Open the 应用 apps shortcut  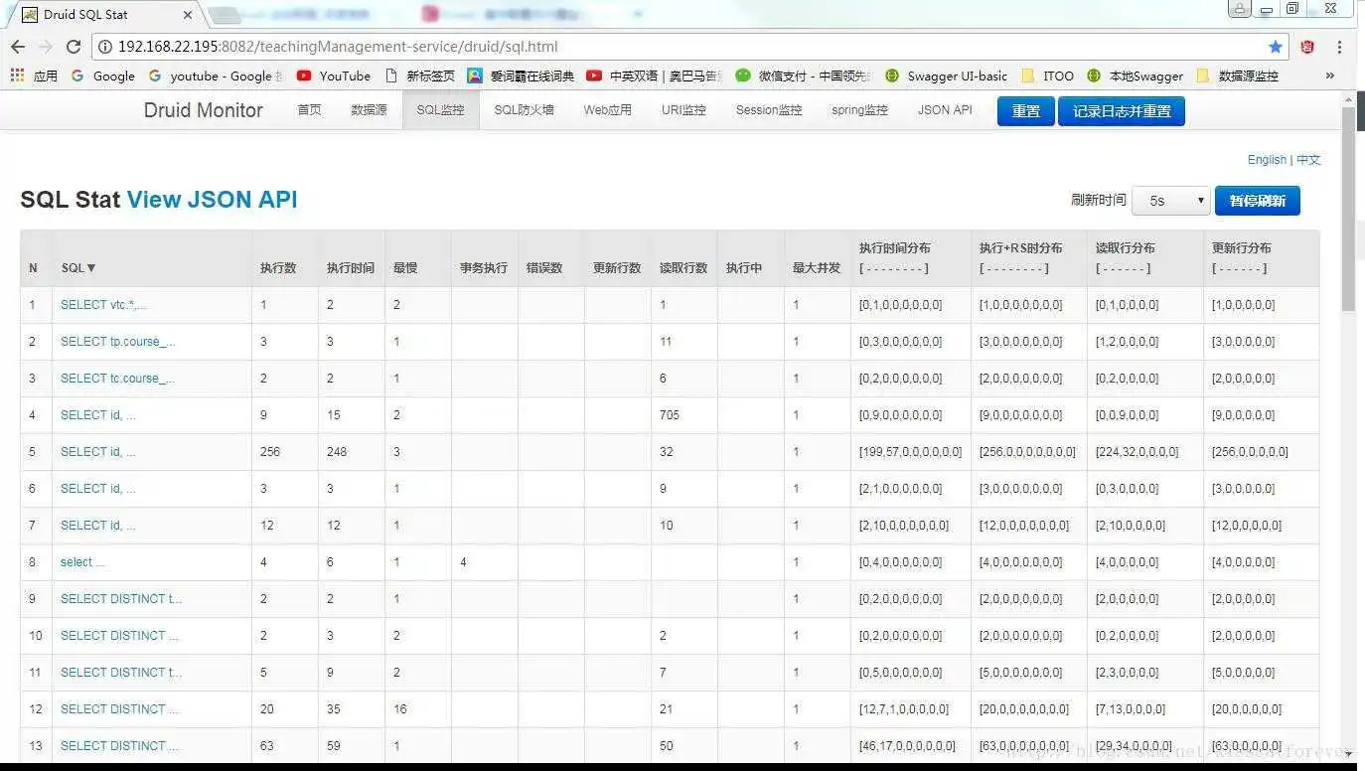pyautogui.click(x=37, y=76)
